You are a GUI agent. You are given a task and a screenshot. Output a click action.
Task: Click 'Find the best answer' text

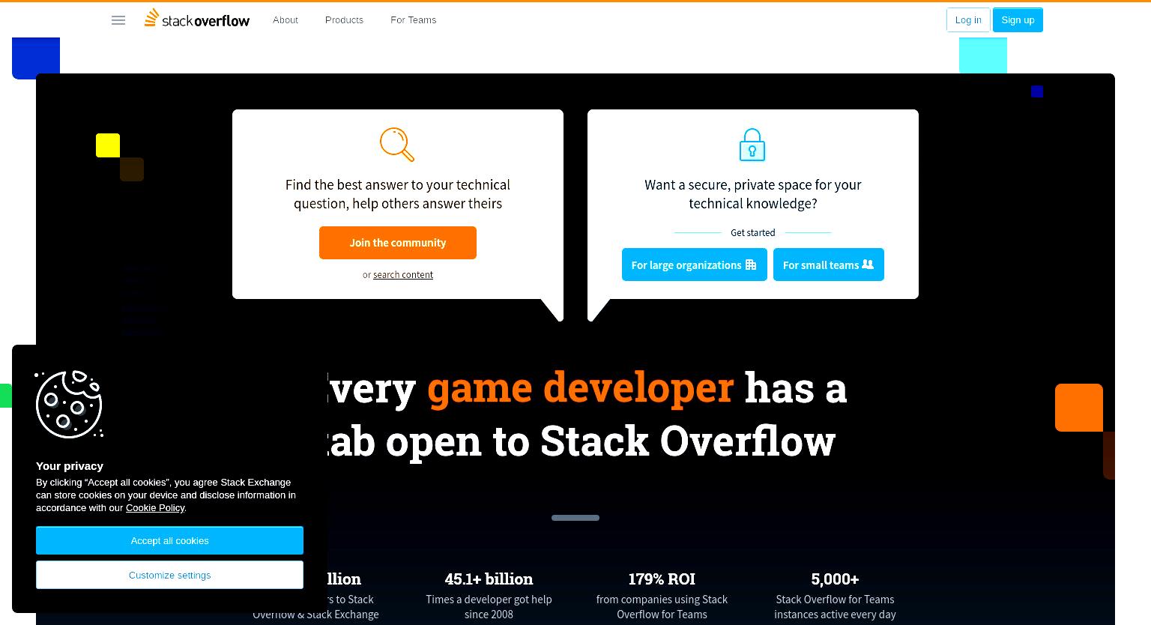point(398,194)
